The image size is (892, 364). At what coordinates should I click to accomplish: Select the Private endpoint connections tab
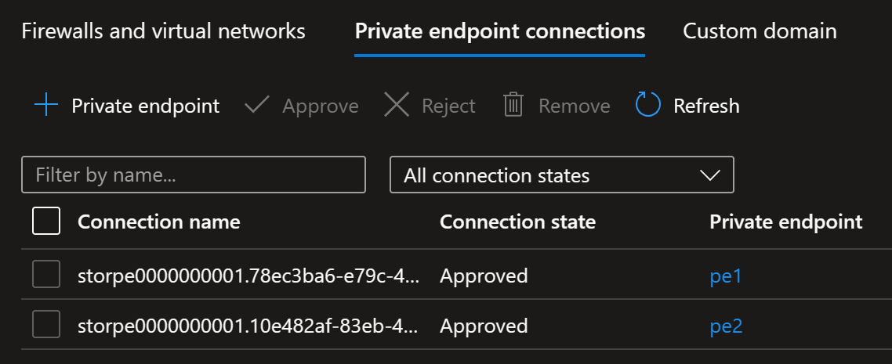pyautogui.click(x=499, y=31)
